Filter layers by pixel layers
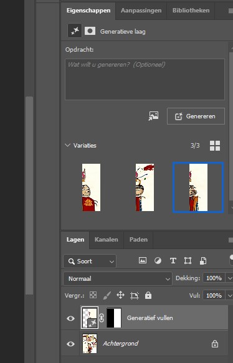 coord(143,261)
